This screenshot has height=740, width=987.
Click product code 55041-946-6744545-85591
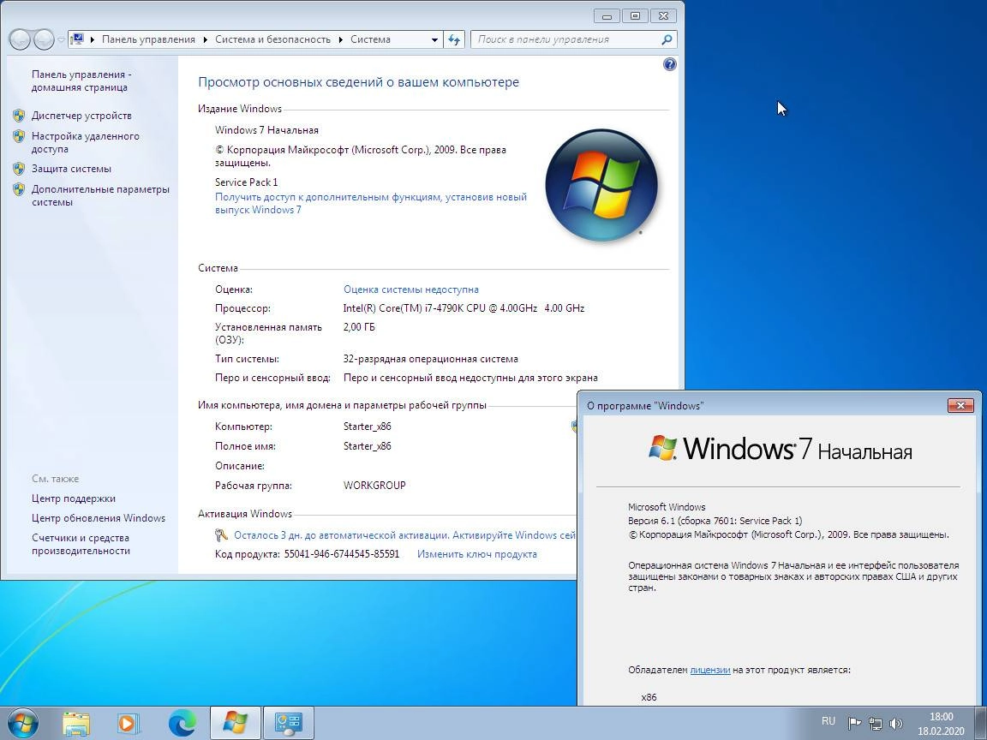point(342,554)
